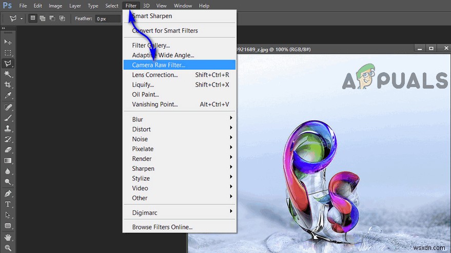This screenshot has width=451, height=253.
Task: Open the 3D menu
Action: tap(146, 6)
